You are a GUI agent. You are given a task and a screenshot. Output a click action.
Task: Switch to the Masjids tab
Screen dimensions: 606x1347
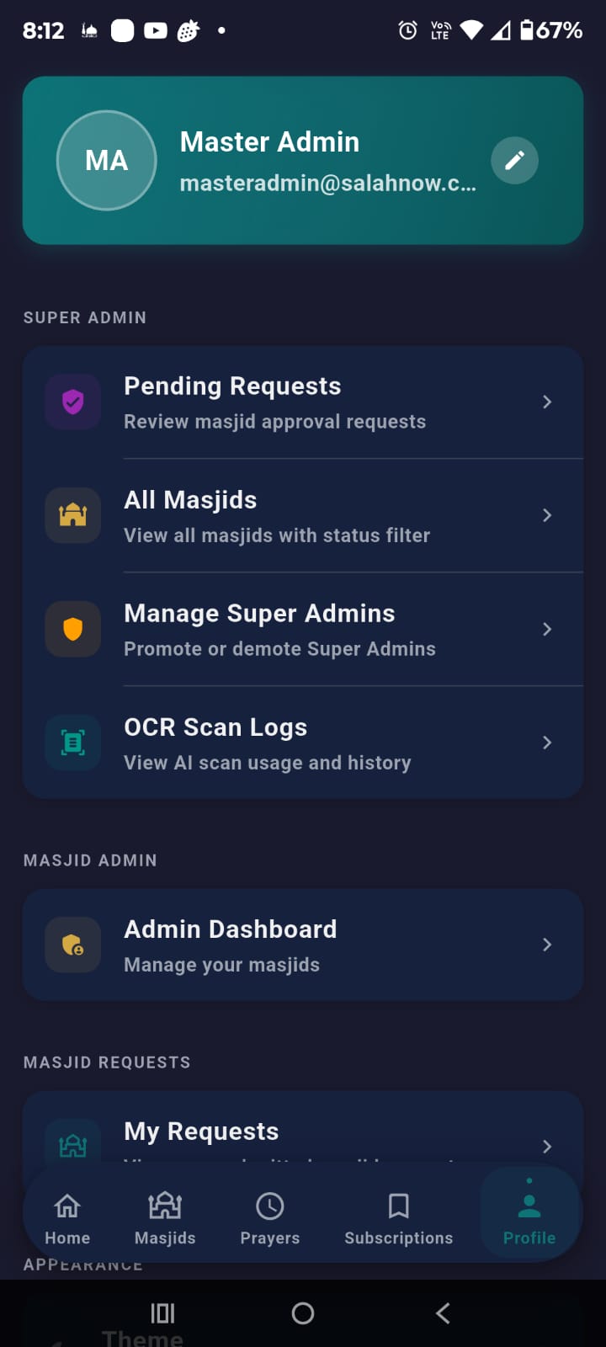point(165,1217)
